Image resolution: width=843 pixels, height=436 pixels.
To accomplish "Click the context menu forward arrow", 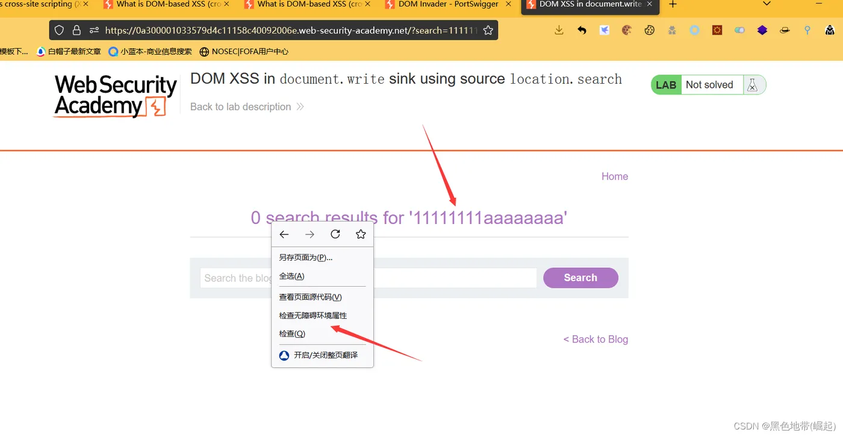I will click(x=310, y=234).
